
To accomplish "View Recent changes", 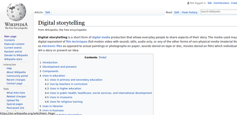I will (16, 80).
